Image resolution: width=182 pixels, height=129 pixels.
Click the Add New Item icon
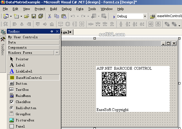tap(16, 16)
